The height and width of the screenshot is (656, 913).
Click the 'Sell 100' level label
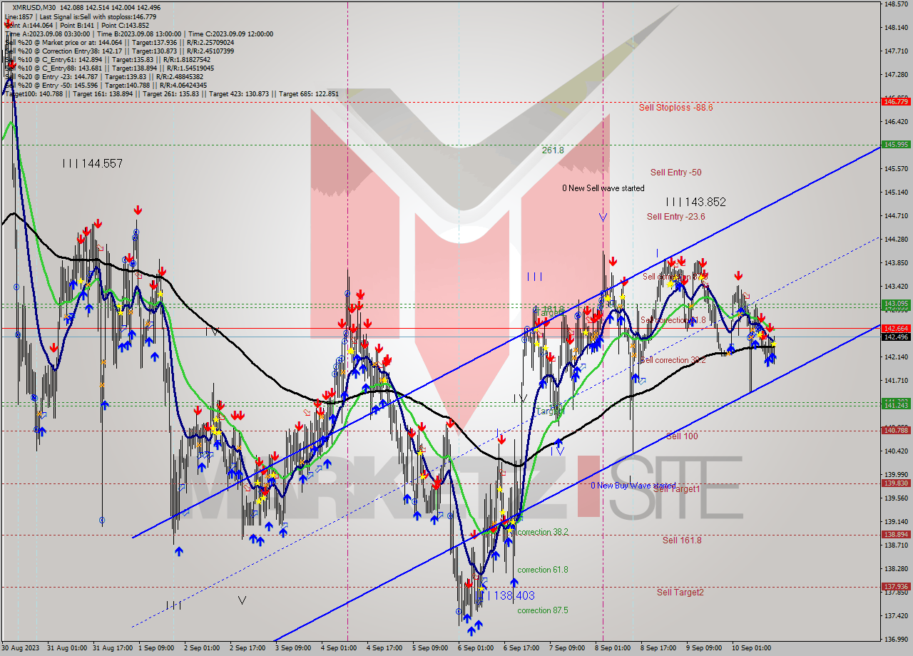tap(682, 436)
